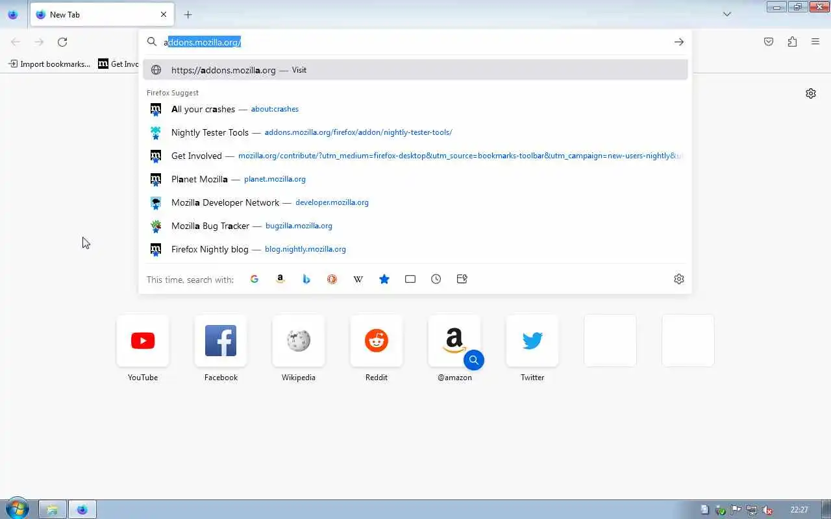Open Nightly Tester Tools suggestion
The height and width of the screenshot is (519, 831).
point(415,132)
